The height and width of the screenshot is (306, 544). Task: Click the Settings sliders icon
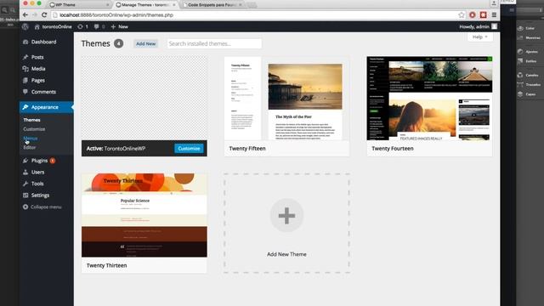click(25, 195)
